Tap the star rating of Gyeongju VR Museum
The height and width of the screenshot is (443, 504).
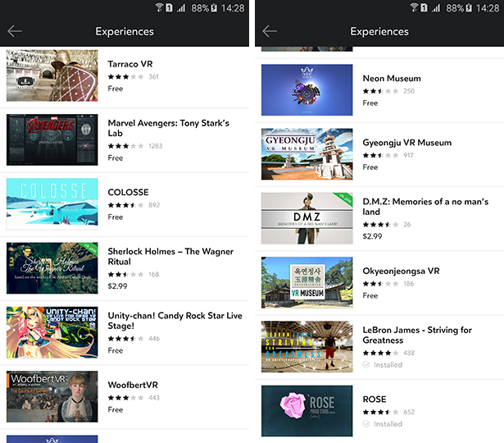pos(380,155)
